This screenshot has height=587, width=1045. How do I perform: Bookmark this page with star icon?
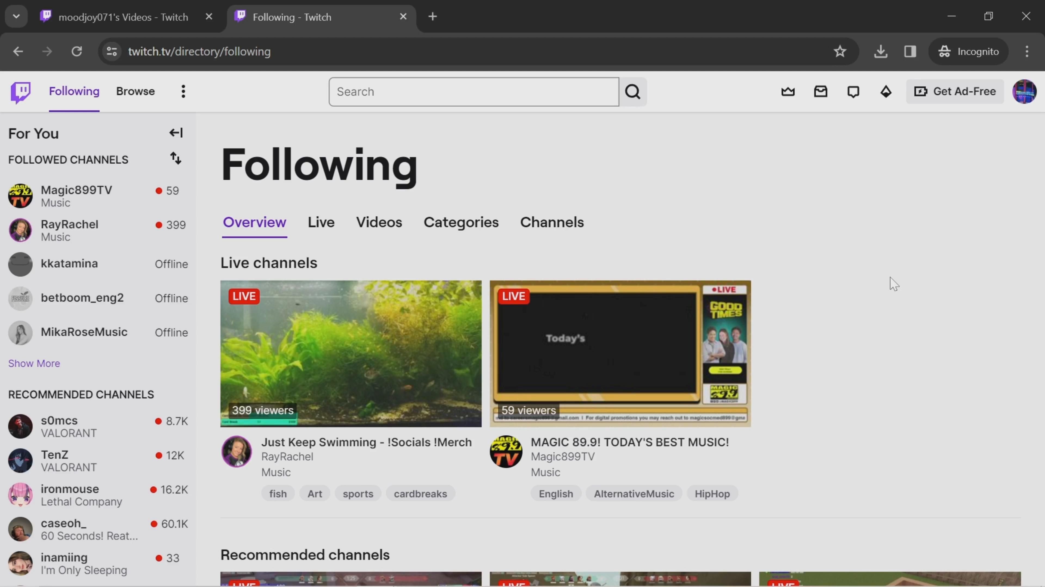coord(840,51)
